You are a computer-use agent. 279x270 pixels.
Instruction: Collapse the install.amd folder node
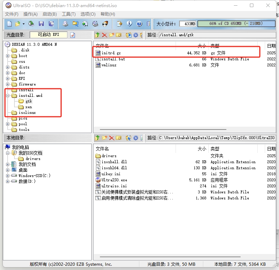coord(7,95)
